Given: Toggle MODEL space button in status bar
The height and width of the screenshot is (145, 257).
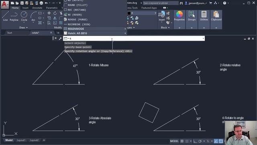Looking at the screenshot, I should pyautogui.click(x=174, y=141).
